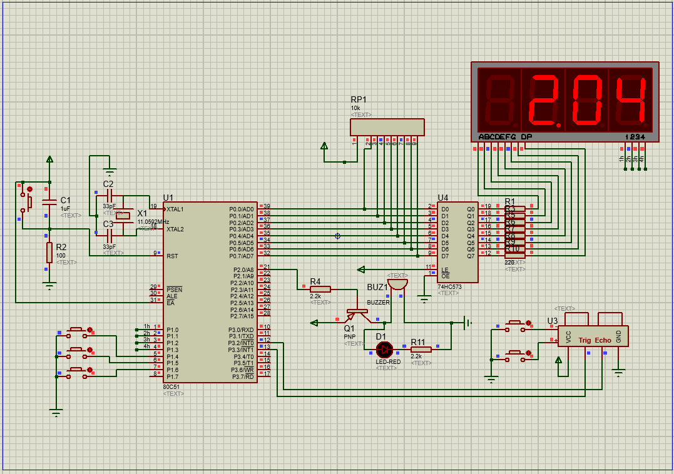
Task: Click the power arrow beside the U3 VCC pin
Action: coord(558,360)
